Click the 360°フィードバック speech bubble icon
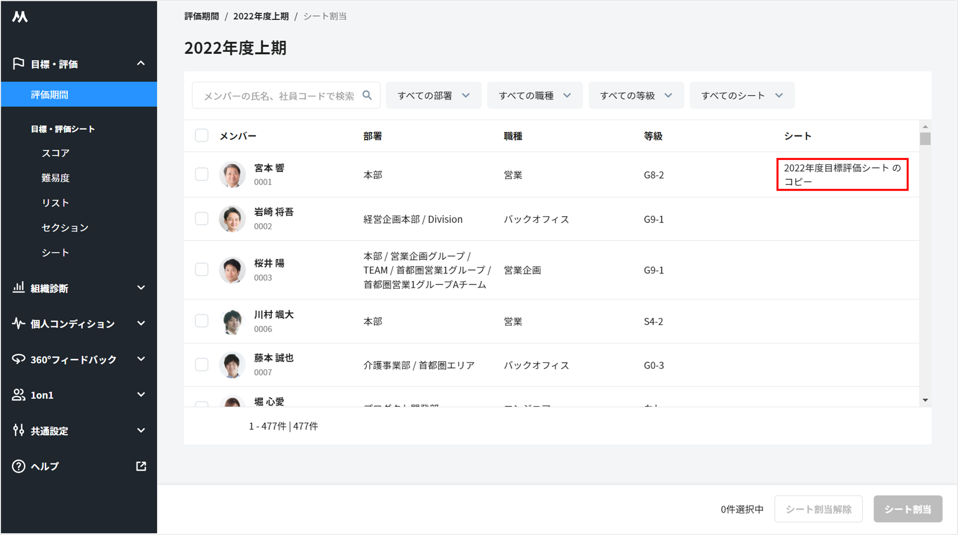Screen dimensions: 958x535 click(x=18, y=359)
